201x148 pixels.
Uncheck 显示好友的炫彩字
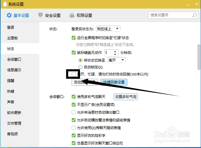[73, 135]
